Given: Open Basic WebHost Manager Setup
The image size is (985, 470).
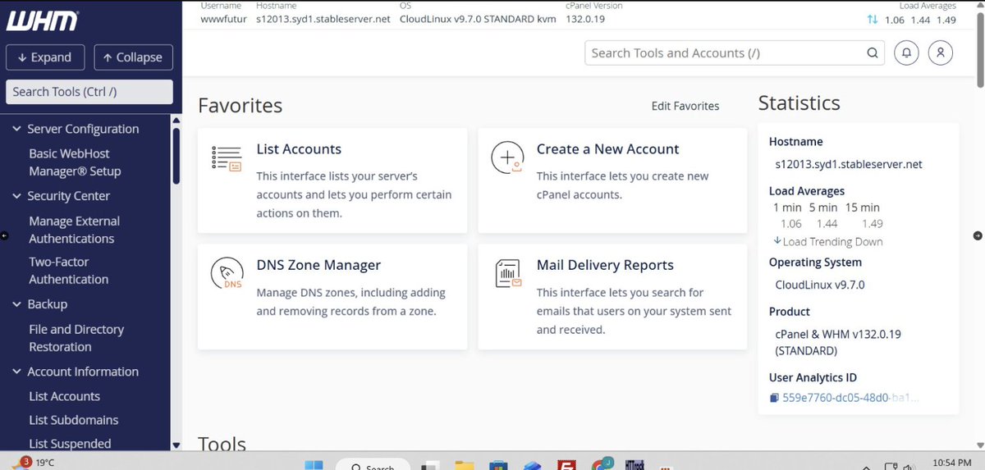Looking at the screenshot, I should pos(75,162).
